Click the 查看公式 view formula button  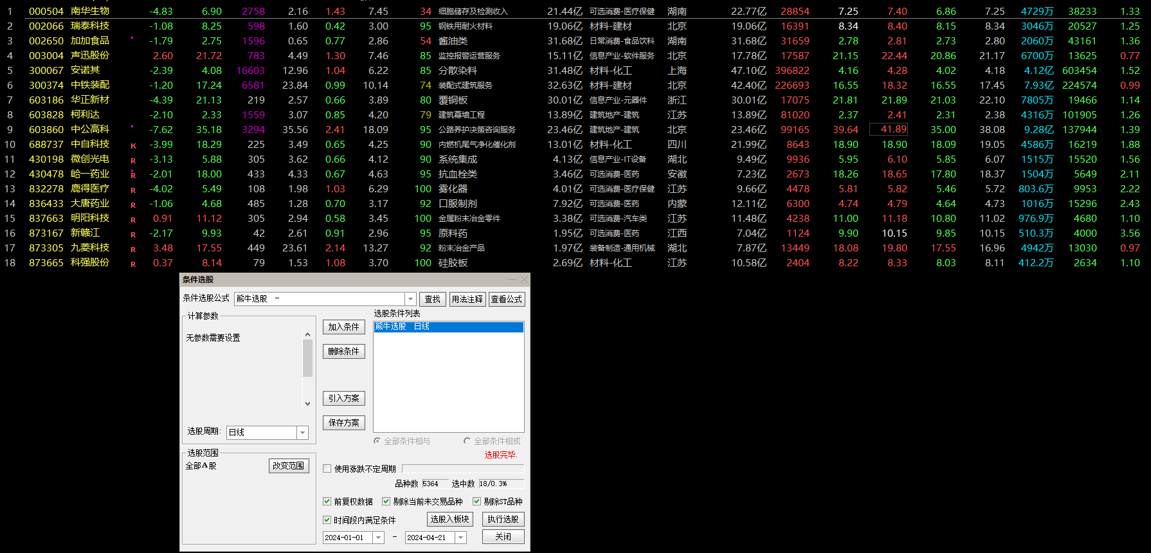[507, 299]
